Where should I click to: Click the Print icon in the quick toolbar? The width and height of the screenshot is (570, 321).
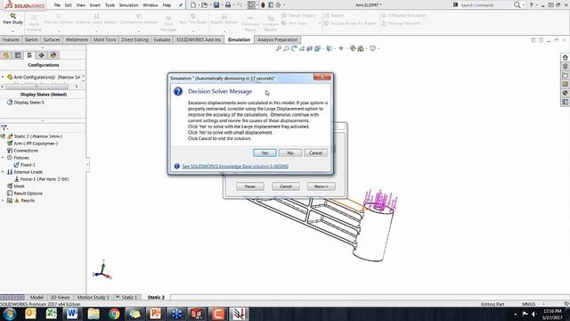click(x=228, y=5)
